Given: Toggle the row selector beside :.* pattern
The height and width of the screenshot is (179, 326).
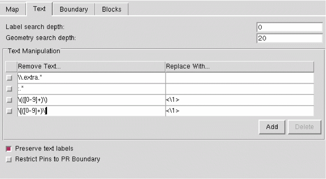Looking at the screenshot, I should (9, 89).
